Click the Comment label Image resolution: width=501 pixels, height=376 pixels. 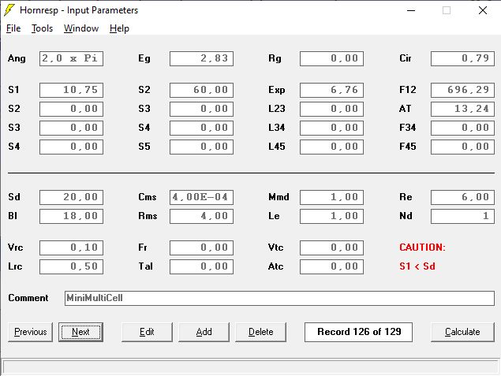click(x=28, y=298)
